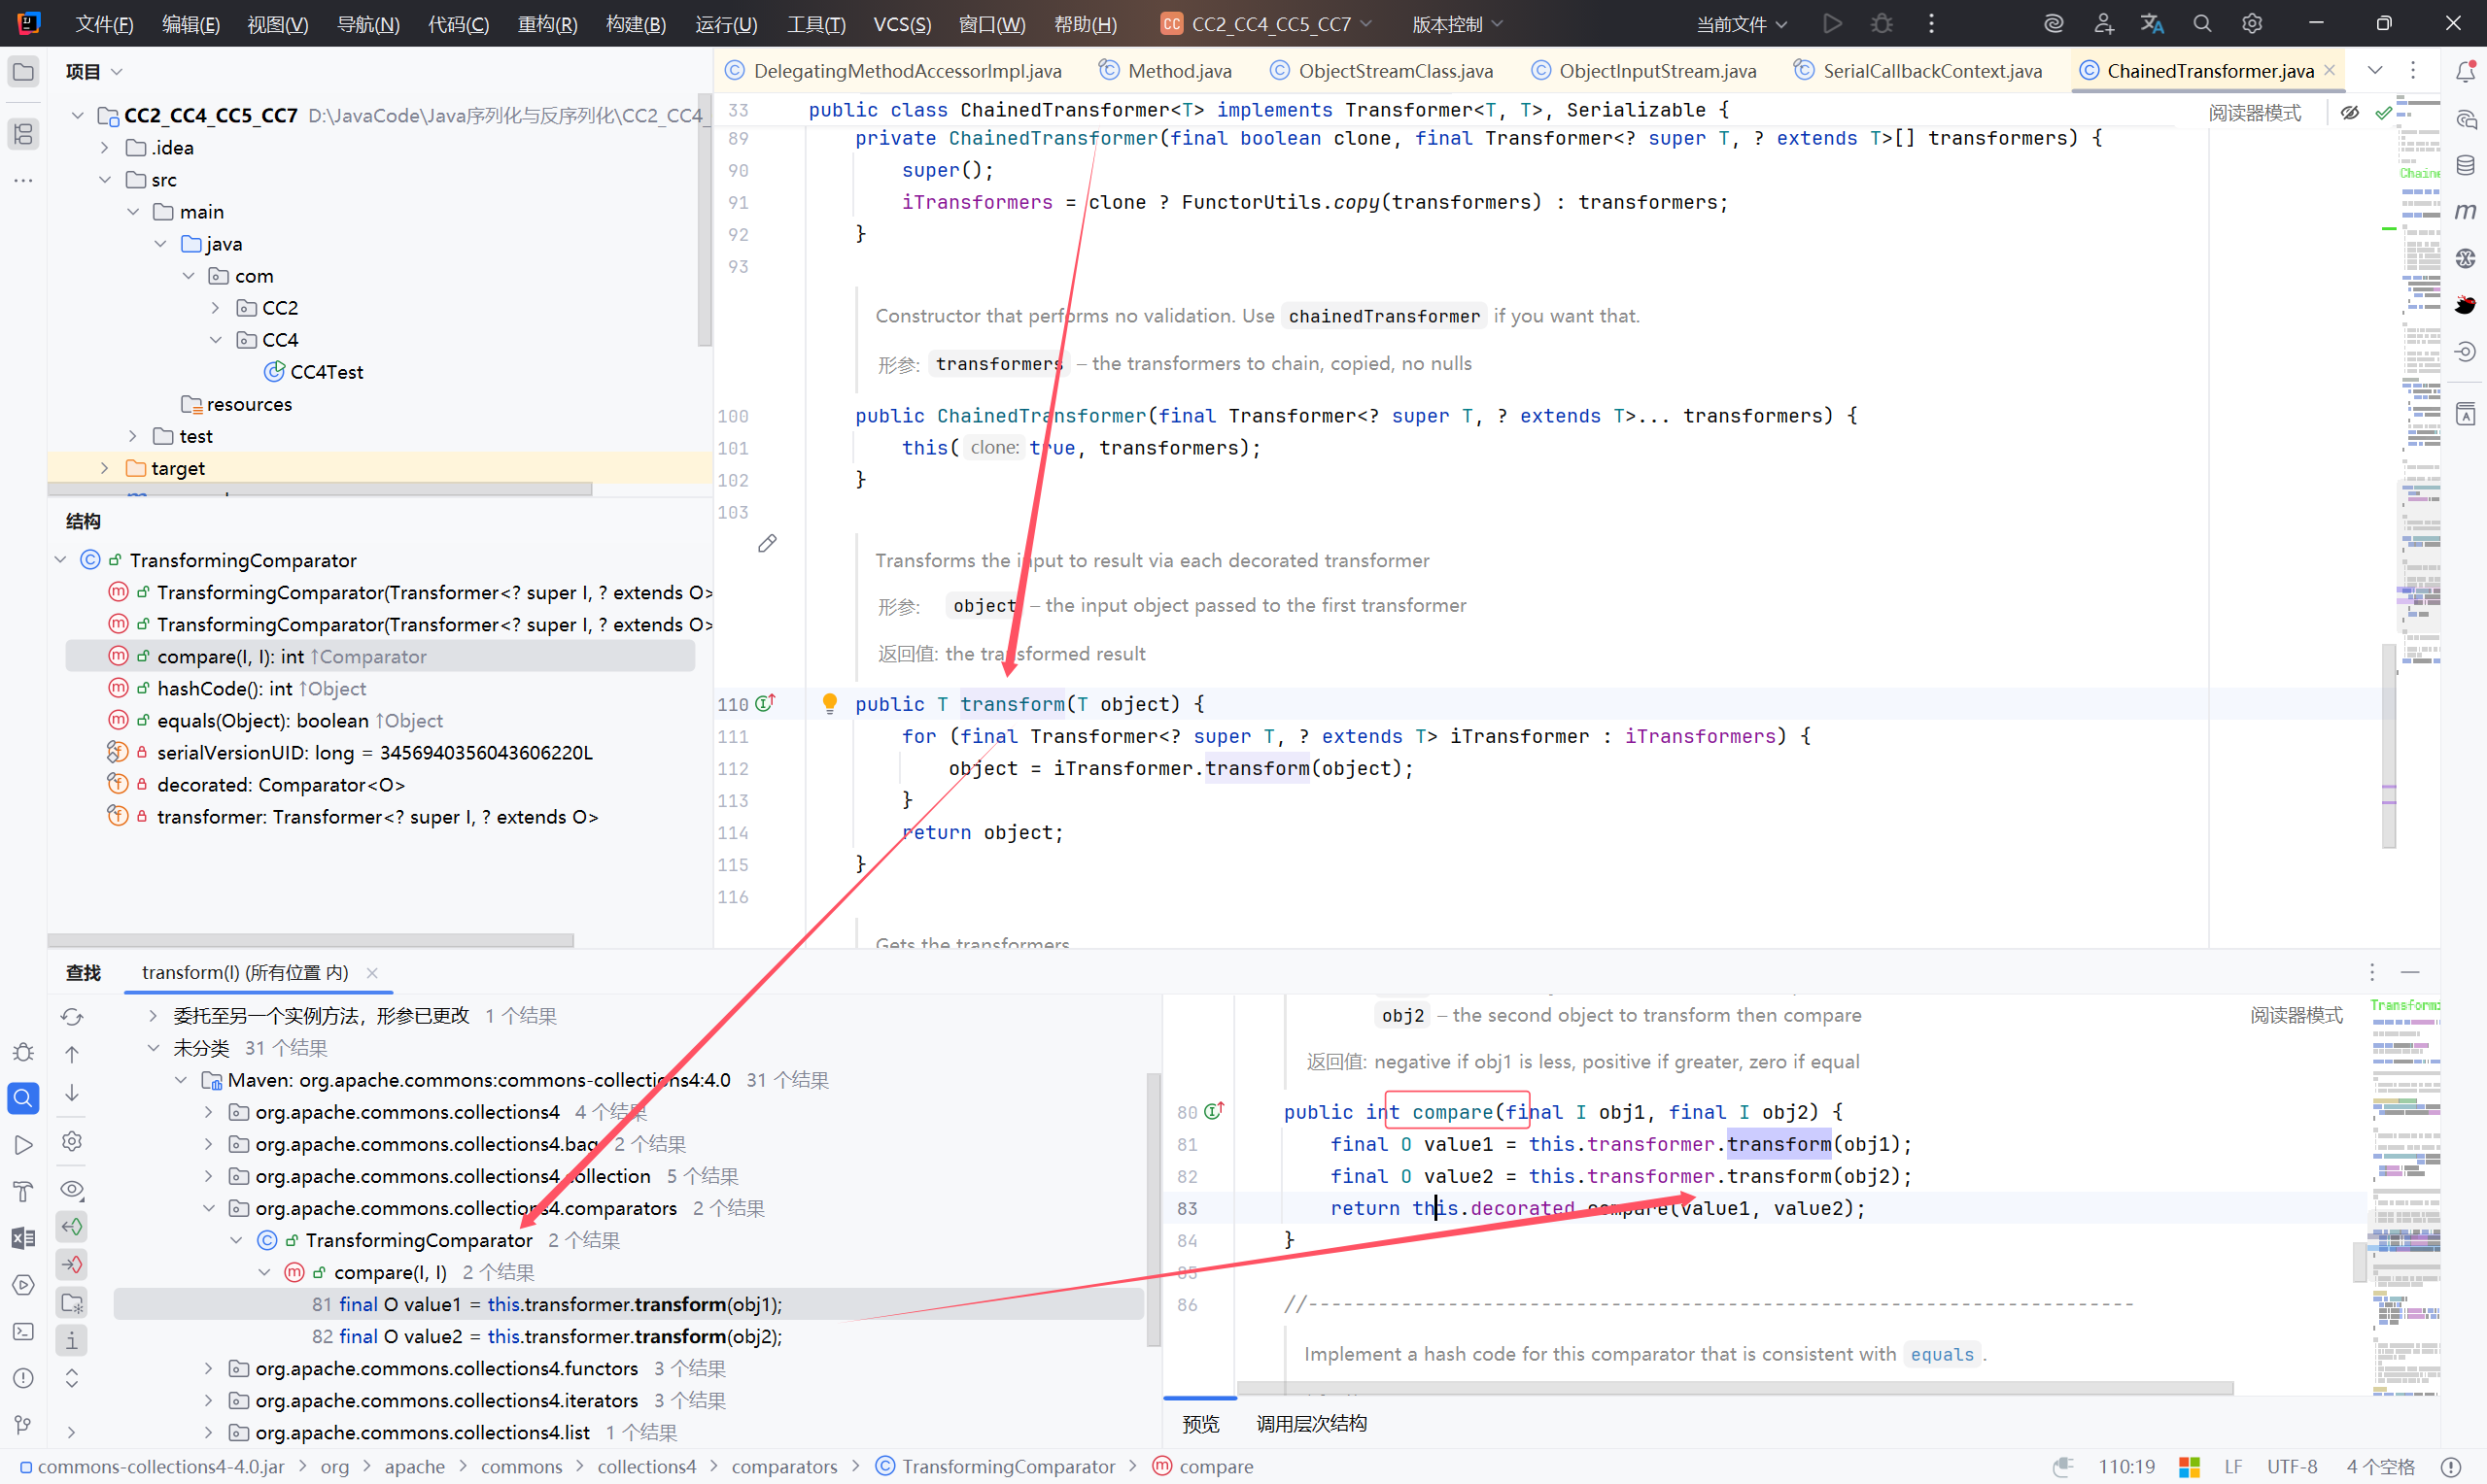Switch to 调用层次结构 tab

[x=1310, y=1423]
